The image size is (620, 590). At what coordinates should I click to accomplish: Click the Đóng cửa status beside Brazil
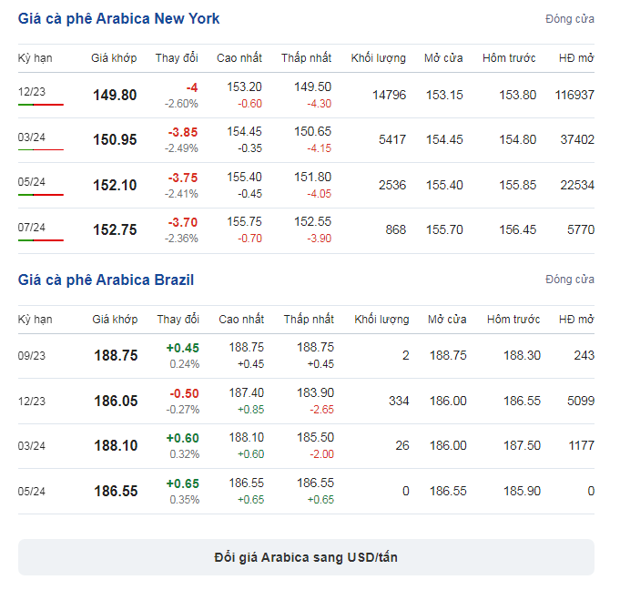(x=570, y=280)
